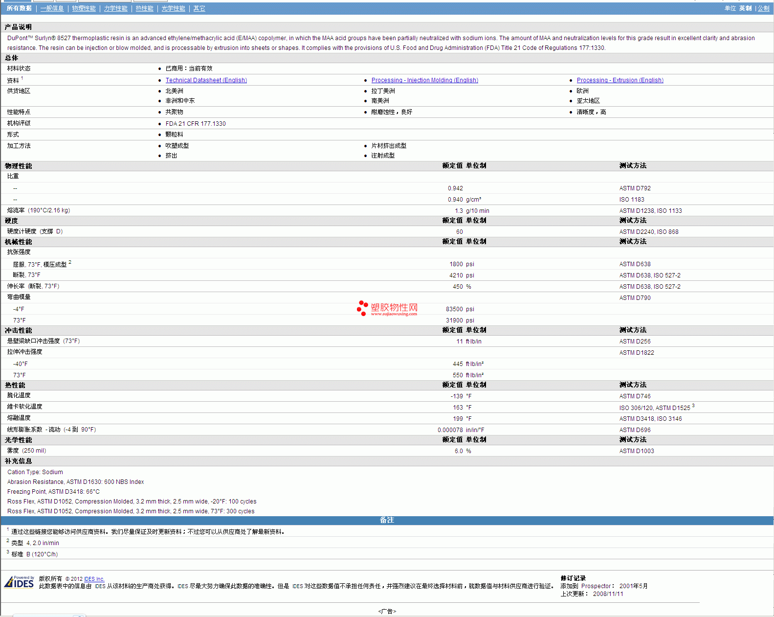
Task: Click ASTM D1238, ISO 1133 method
Action: tap(650, 211)
